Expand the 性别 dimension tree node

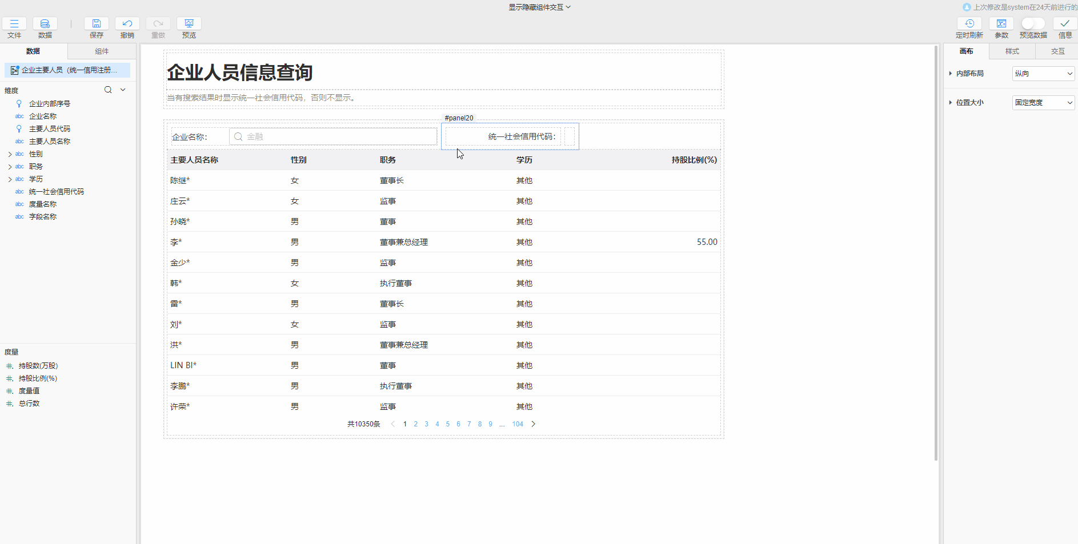tap(10, 154)
